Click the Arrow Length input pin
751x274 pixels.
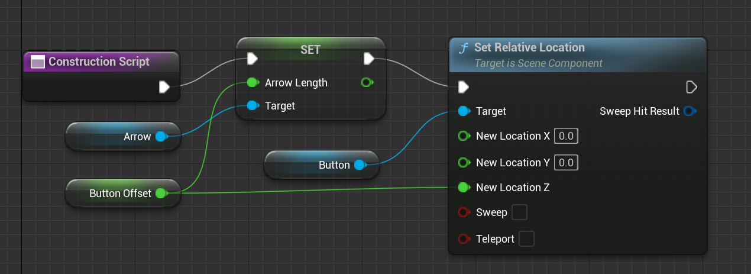tap(253, 83)
